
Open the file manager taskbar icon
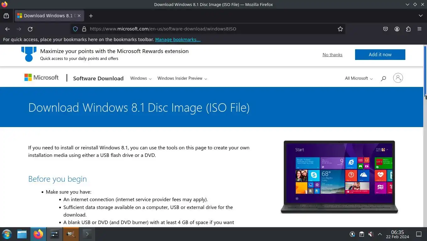[x=22, y=234]
